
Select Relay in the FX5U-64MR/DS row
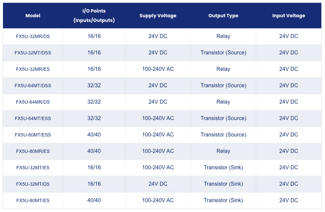(x=223, y=102)
